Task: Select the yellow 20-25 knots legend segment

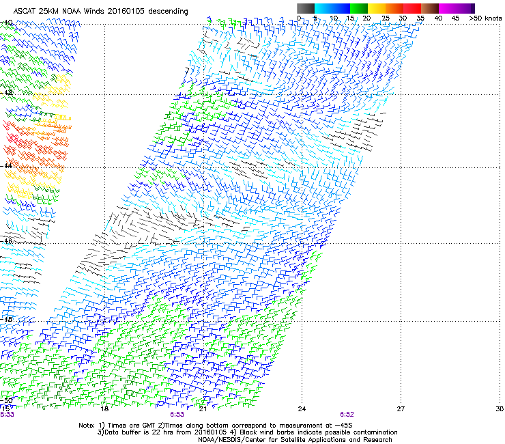Action: tap(377, 8)
